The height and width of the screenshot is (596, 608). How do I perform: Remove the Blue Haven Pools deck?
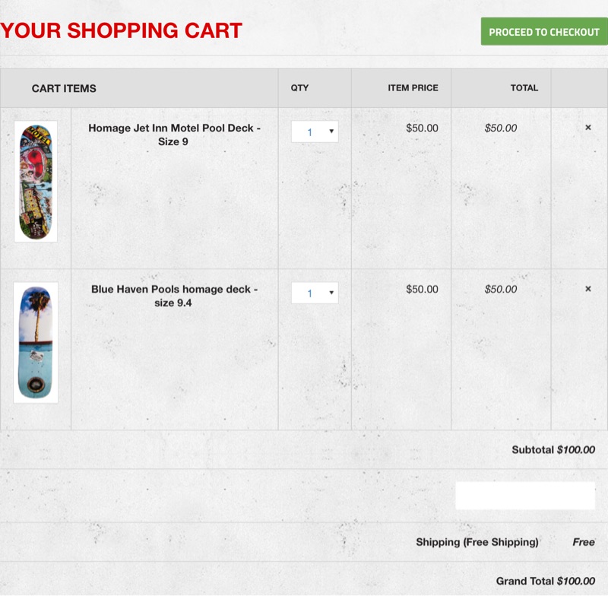point(587,289)
